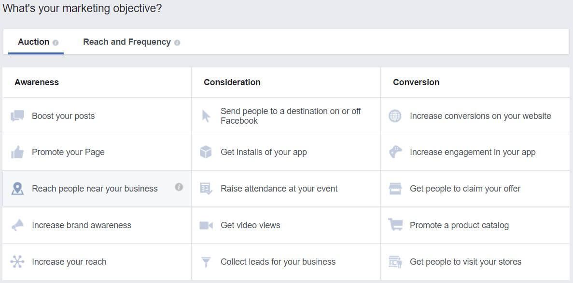Pick Get people to claim your offer
573x283 pixels.
click(x=475, y=189)
